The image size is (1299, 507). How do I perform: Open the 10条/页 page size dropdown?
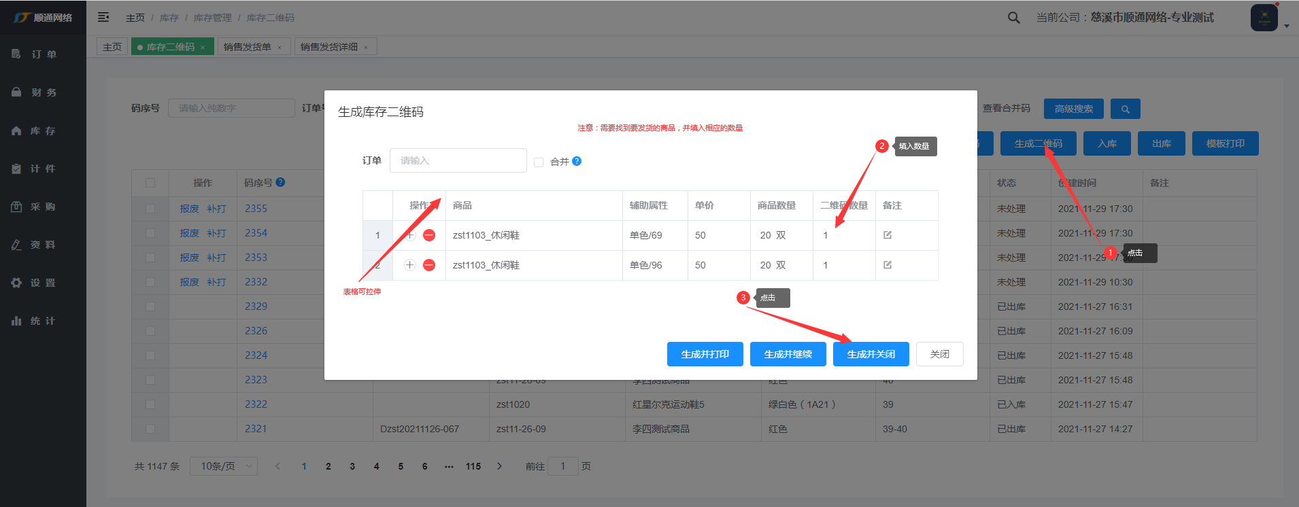coord(223,466)
